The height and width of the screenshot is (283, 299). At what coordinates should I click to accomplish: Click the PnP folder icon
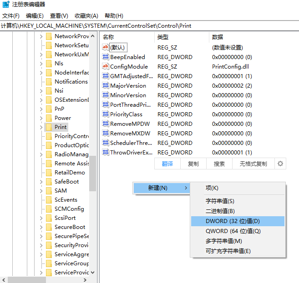point(49,109)
